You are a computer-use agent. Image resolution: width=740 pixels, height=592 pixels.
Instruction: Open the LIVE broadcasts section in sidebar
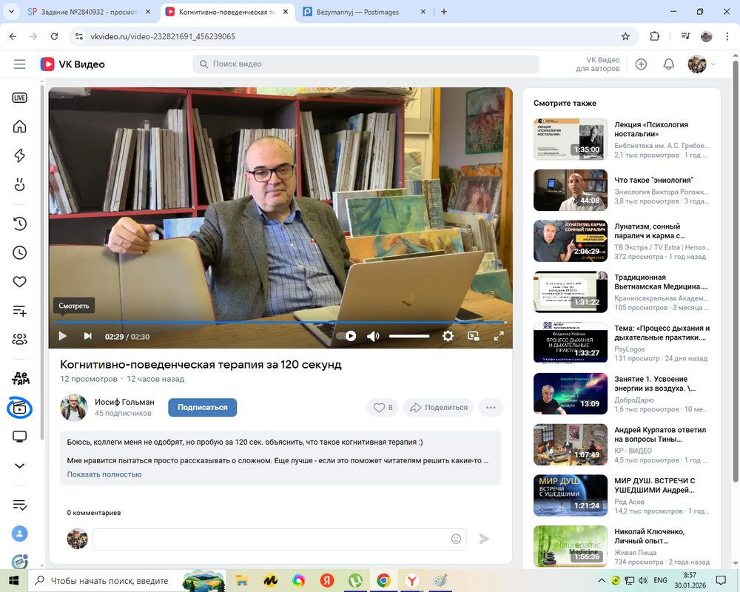pos(19,98)
